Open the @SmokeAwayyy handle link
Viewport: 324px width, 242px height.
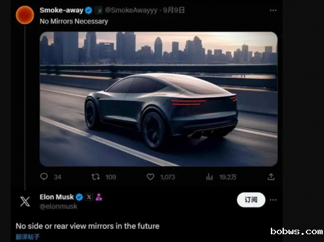click(x=131, y=10)
